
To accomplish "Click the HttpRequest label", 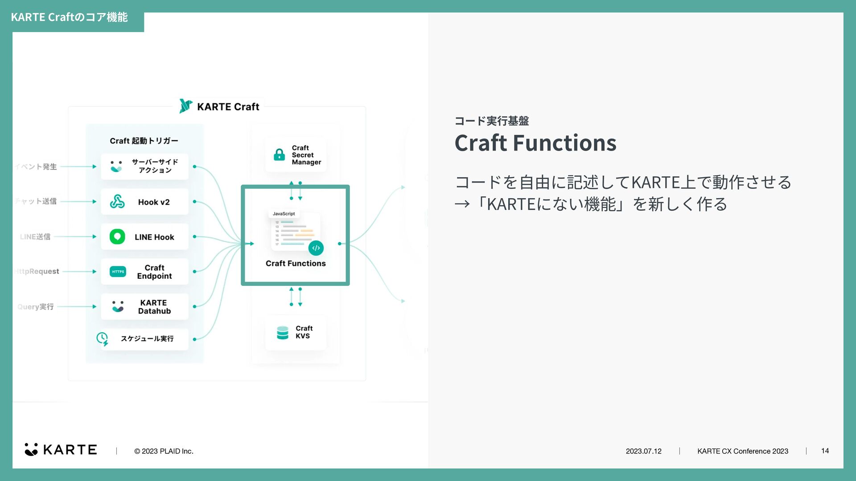I will coord(37,271).
